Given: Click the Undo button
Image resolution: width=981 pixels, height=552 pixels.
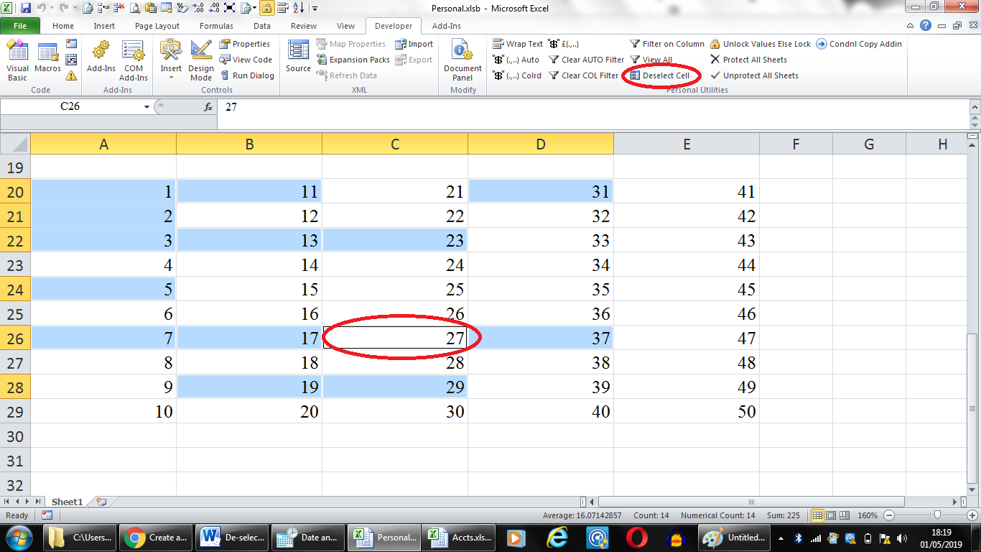Looking at the screenshot, I should pos(41,8).
